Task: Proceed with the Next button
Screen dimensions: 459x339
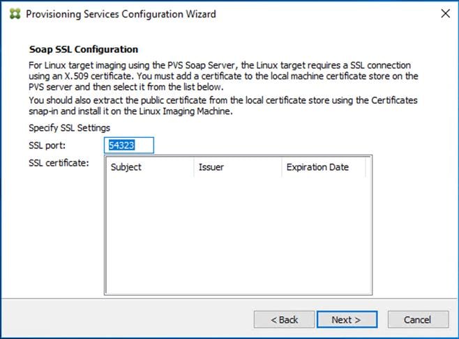Action: tap(347, 320)
